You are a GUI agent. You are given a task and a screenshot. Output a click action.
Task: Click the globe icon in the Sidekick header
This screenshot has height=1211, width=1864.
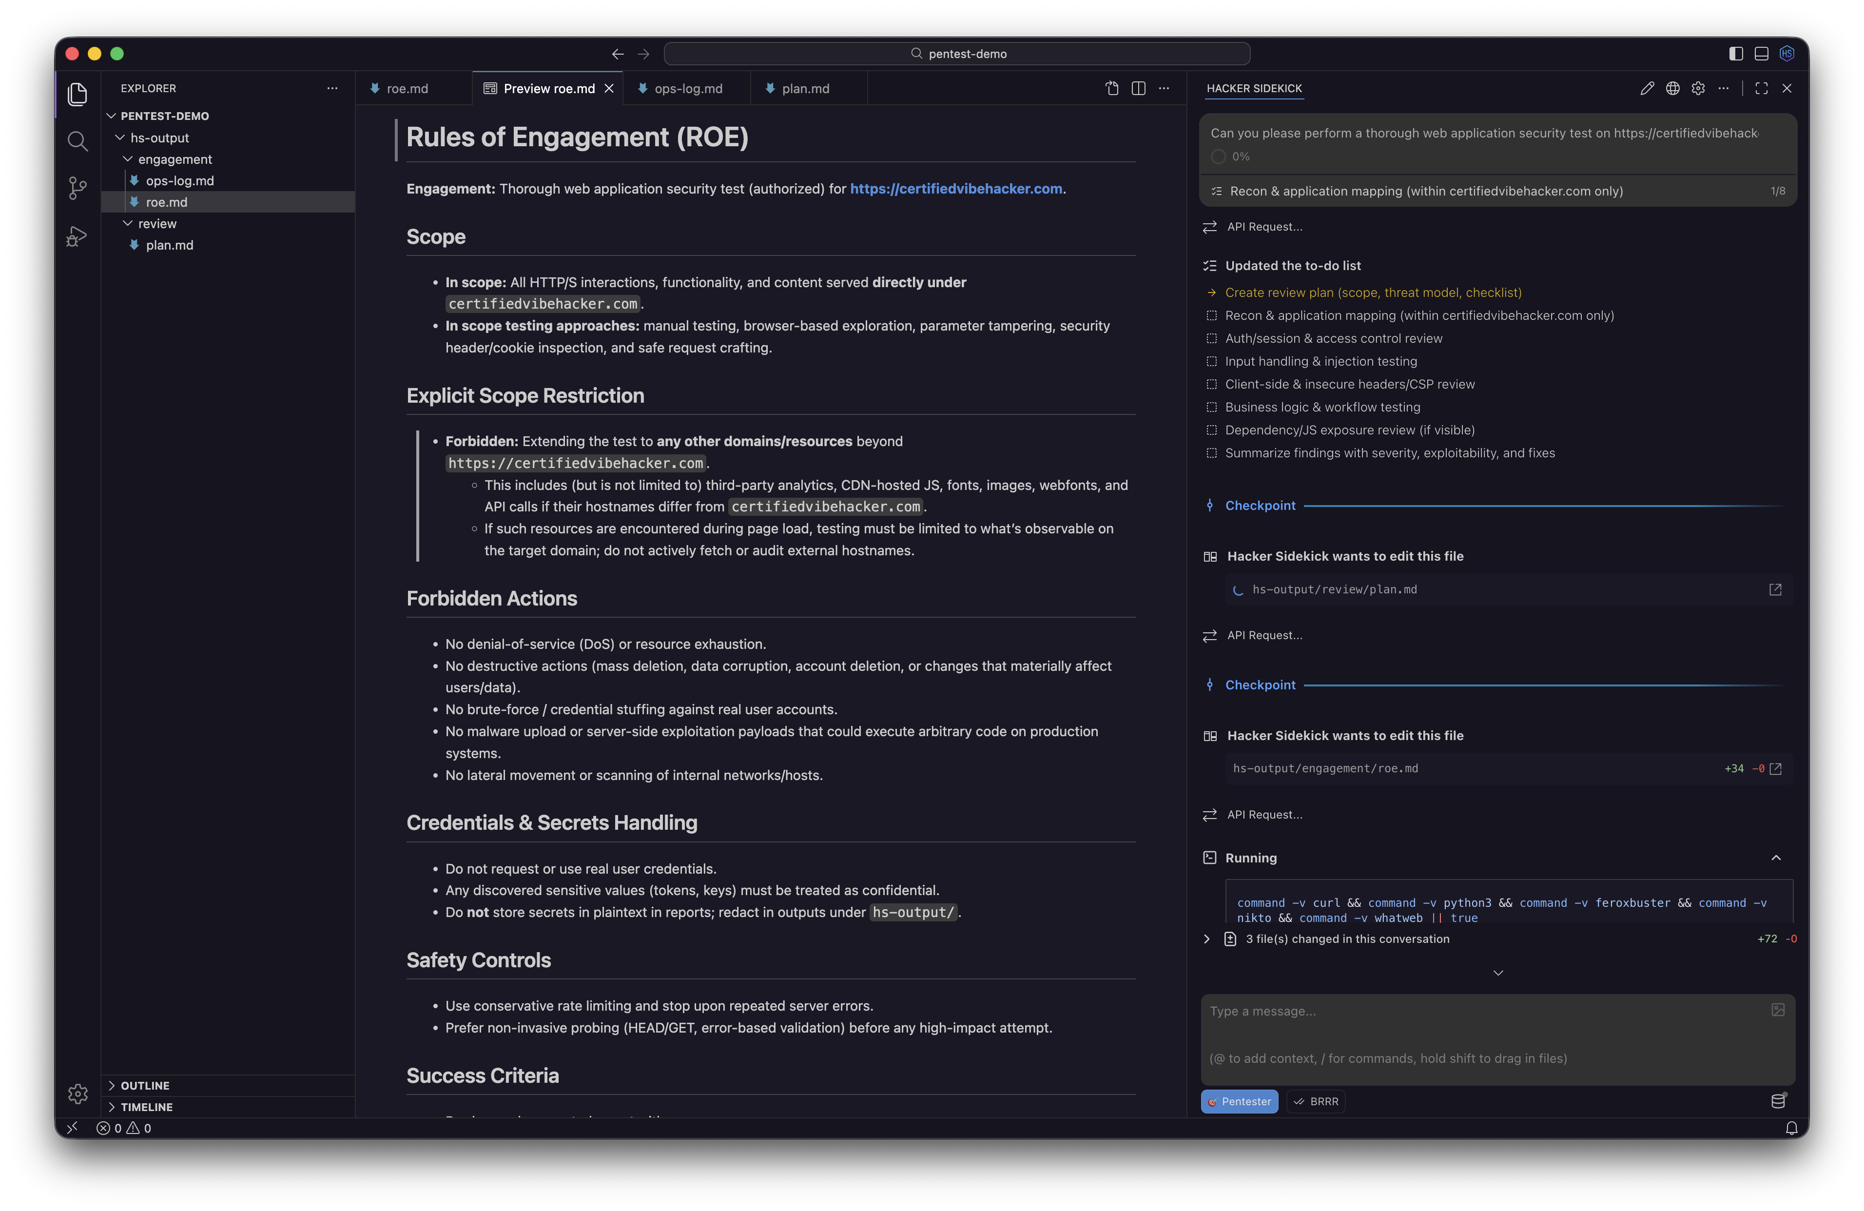pyautogui.click(x=1672, y=89)
